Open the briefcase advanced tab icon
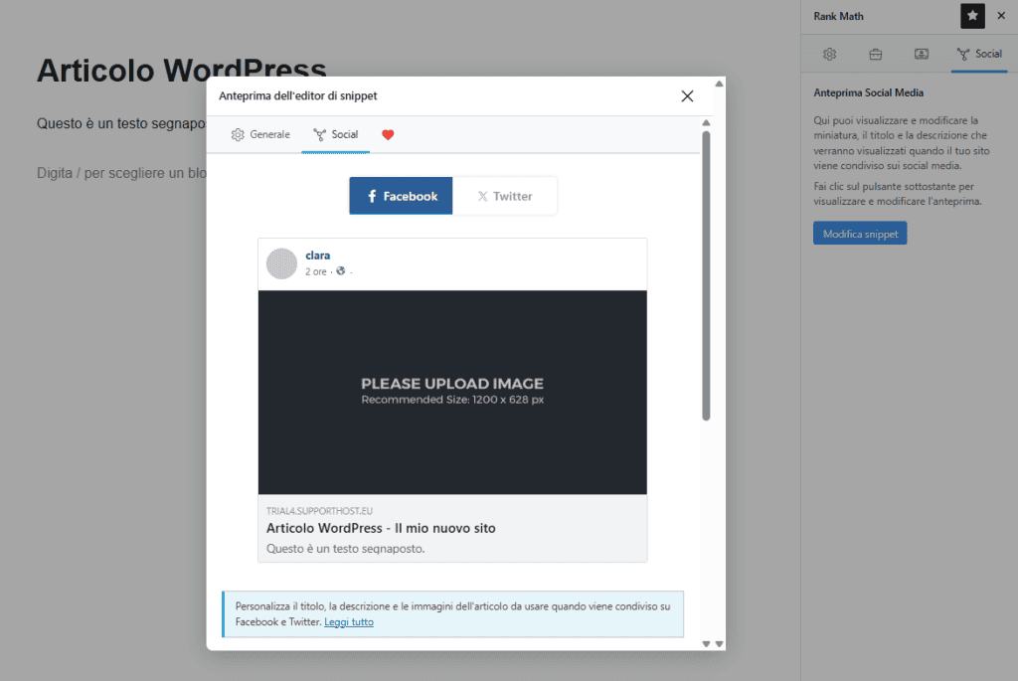This screenshot has width=1018, height=681. (x=875, y=54)
